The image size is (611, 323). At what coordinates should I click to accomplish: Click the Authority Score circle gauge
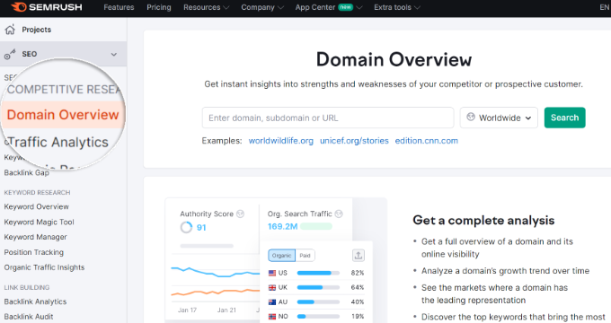coord(186,227)
